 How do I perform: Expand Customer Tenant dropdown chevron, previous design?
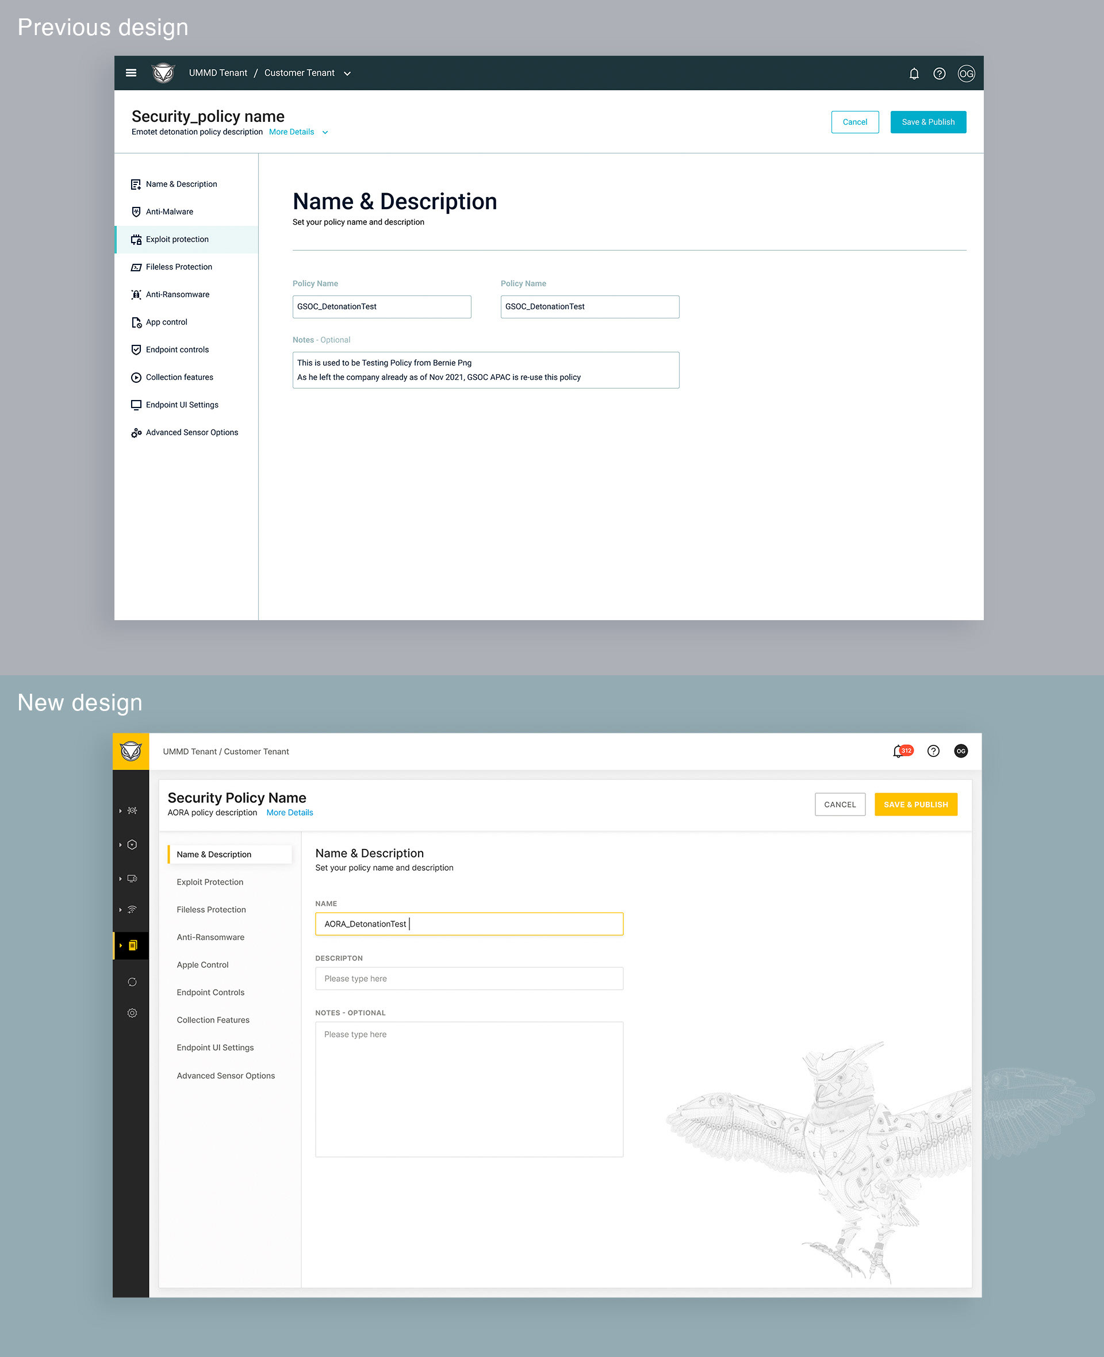[x=347, y=74]
